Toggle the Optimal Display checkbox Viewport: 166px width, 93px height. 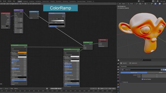click(142, 79)
